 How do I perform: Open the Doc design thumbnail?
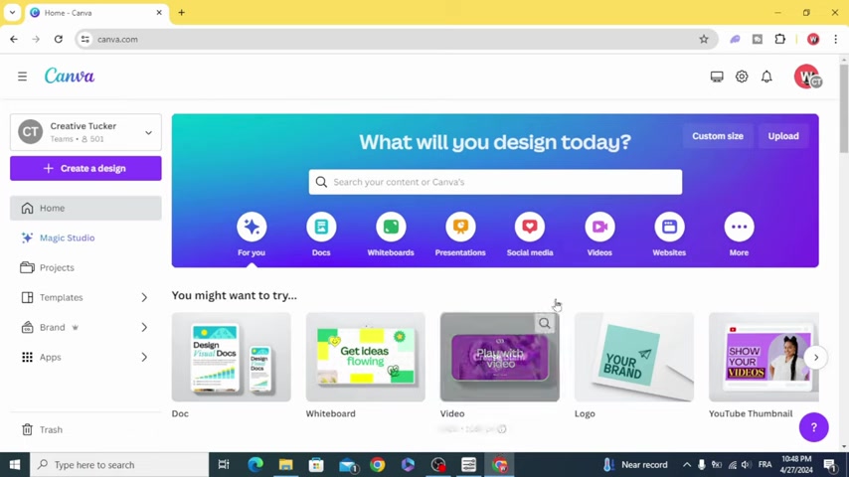coord(232,357)
